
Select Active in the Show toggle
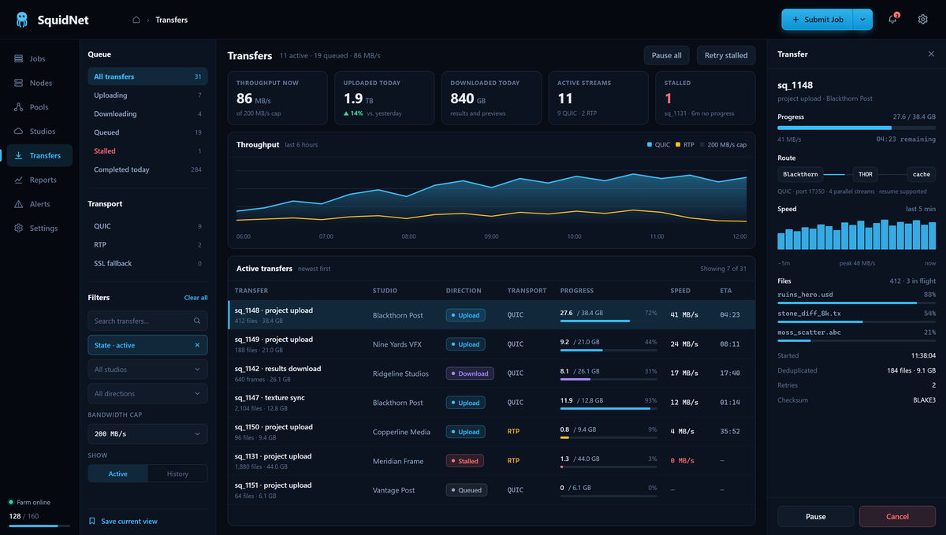(117, 474)
